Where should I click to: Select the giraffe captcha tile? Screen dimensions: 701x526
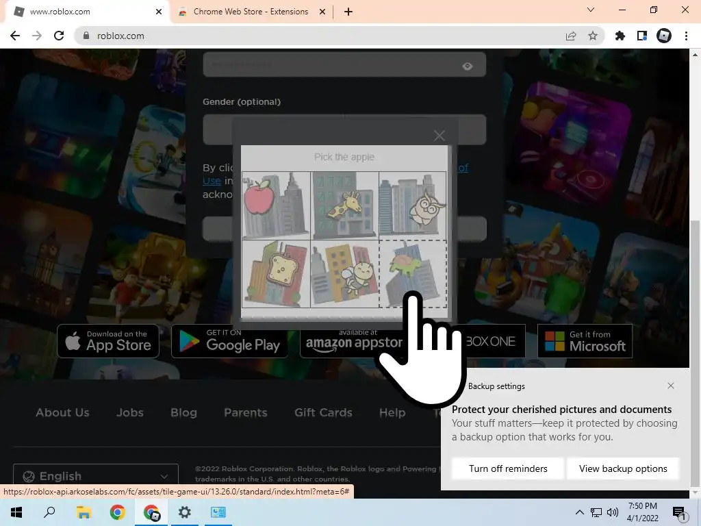[x=345, y=205]
